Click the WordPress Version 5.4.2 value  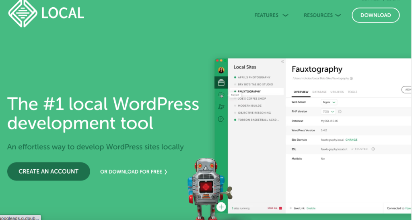[x=324, y=130]
